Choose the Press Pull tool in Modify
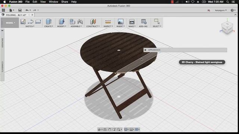Image resolution: width=239 pixels, height=134 pixels. [62, 22]
